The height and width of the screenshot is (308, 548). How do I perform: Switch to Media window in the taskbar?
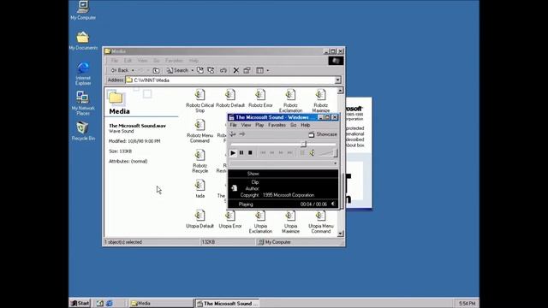point(160,303)
